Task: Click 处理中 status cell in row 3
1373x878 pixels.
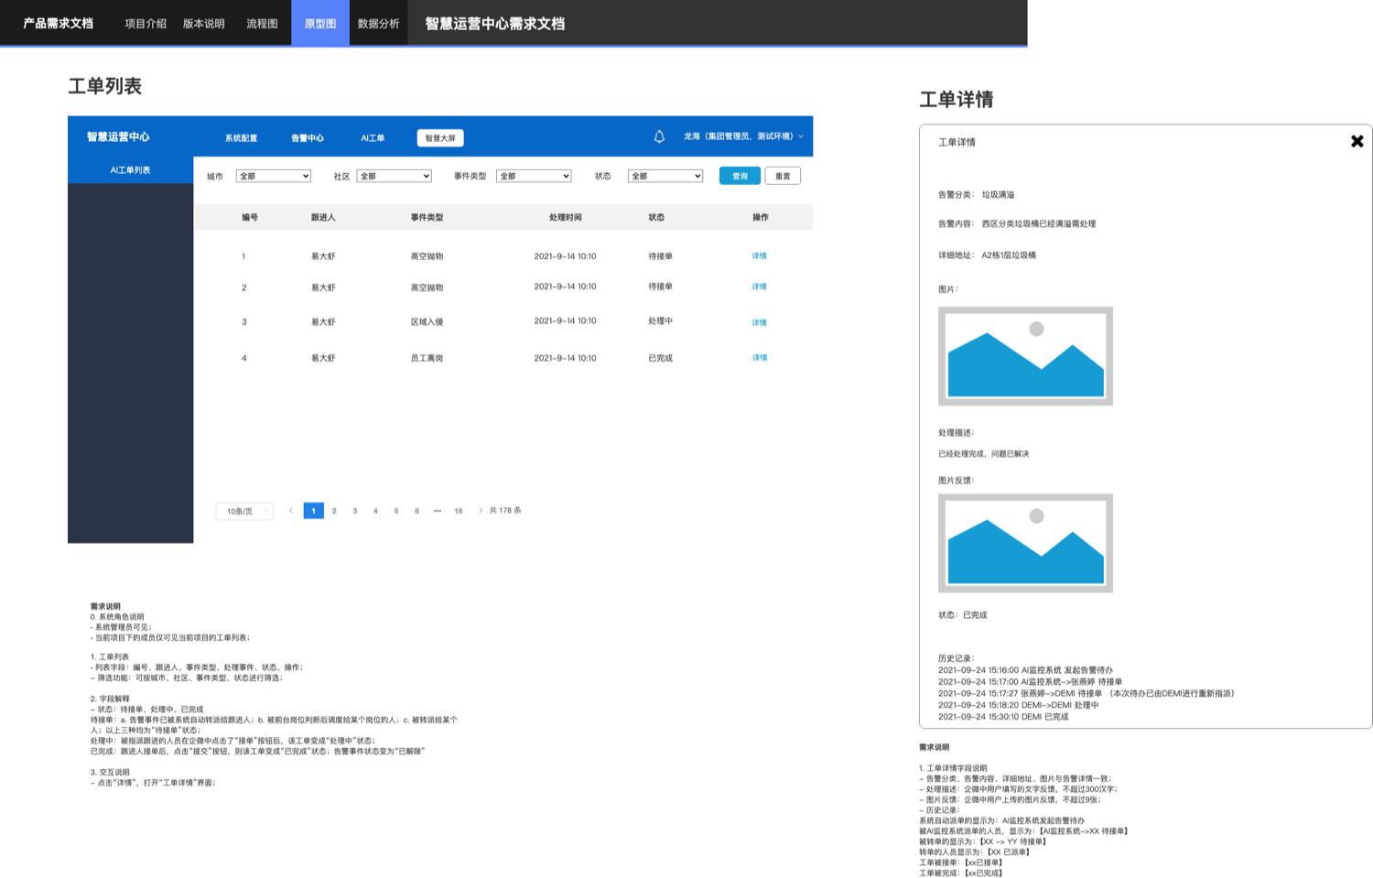Action: pos(660,321)
